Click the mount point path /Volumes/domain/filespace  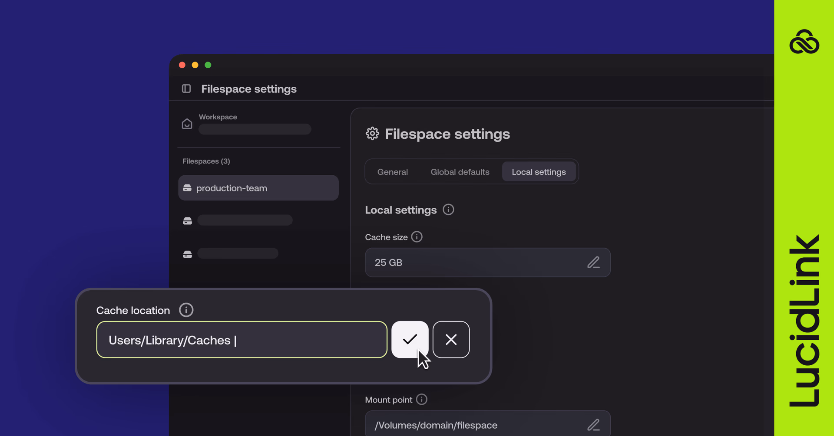click(x=436, y=425)
